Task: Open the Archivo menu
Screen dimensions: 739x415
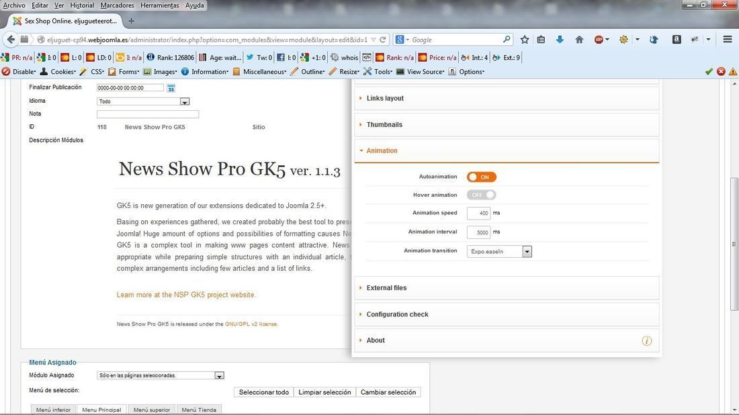Action: (14, 5)
